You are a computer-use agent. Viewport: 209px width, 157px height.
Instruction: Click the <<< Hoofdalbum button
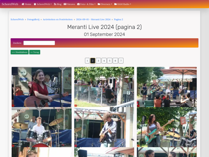tap(20, 52)
